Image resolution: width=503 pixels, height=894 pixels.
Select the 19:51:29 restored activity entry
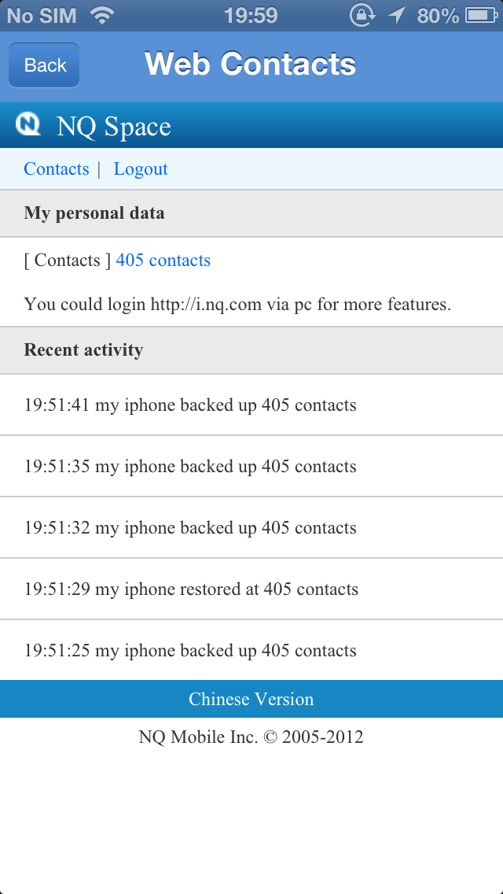251,589
